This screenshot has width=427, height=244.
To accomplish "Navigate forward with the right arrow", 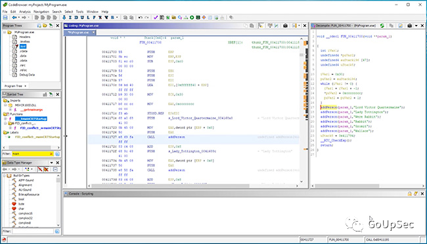I will coord(24,18).
